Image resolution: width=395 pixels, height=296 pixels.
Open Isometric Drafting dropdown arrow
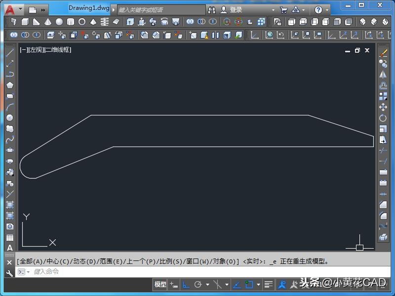point(227,285)
